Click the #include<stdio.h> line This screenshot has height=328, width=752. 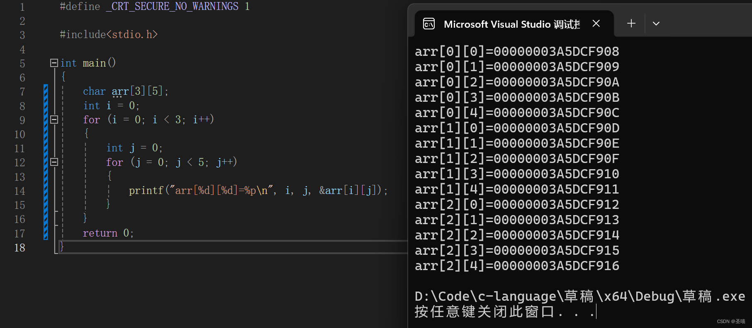click(x=109, y=34)
